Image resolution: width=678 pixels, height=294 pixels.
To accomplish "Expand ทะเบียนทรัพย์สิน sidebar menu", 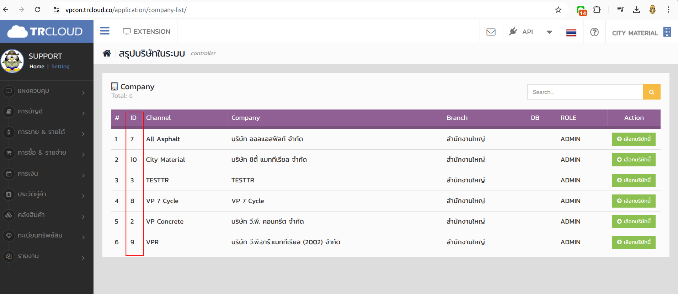I will (47, 236).
